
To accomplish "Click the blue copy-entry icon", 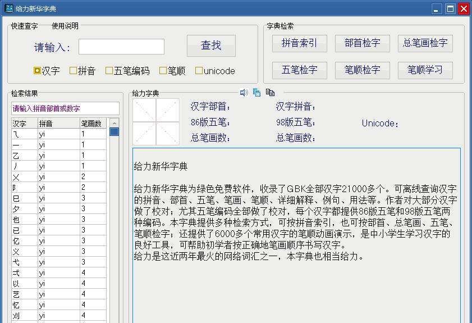I will click(257, 93).
